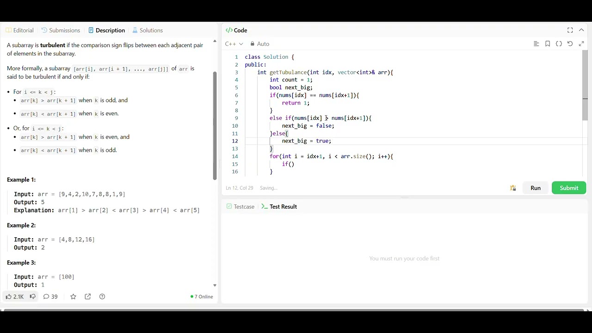Click the format code lines icon
592x333 pixels.
[536, 44]
